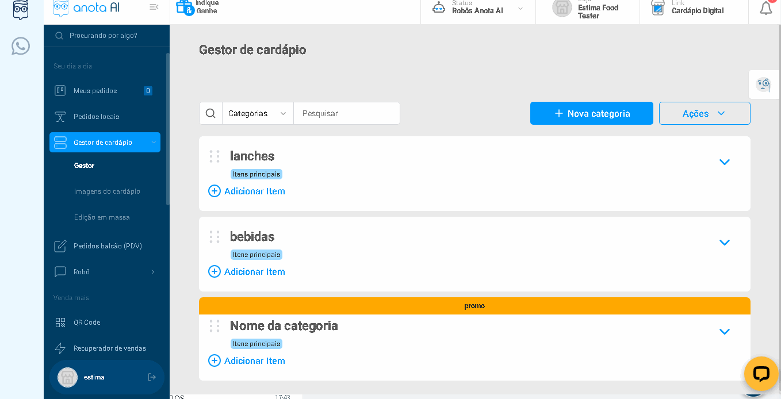781x399 pixels.
Task: Click the Indique e Ganhe gift icon
Action: pyautogui.click(x=185, y=7)
